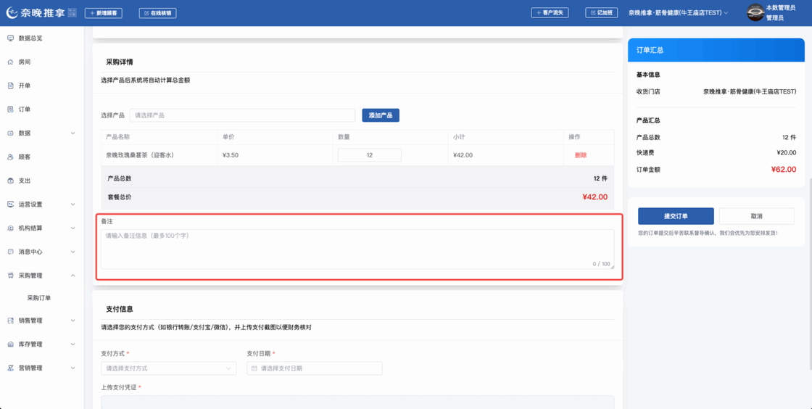
Task: Open the 选择产品 dropdown field
Action: [x=242, y=115]
